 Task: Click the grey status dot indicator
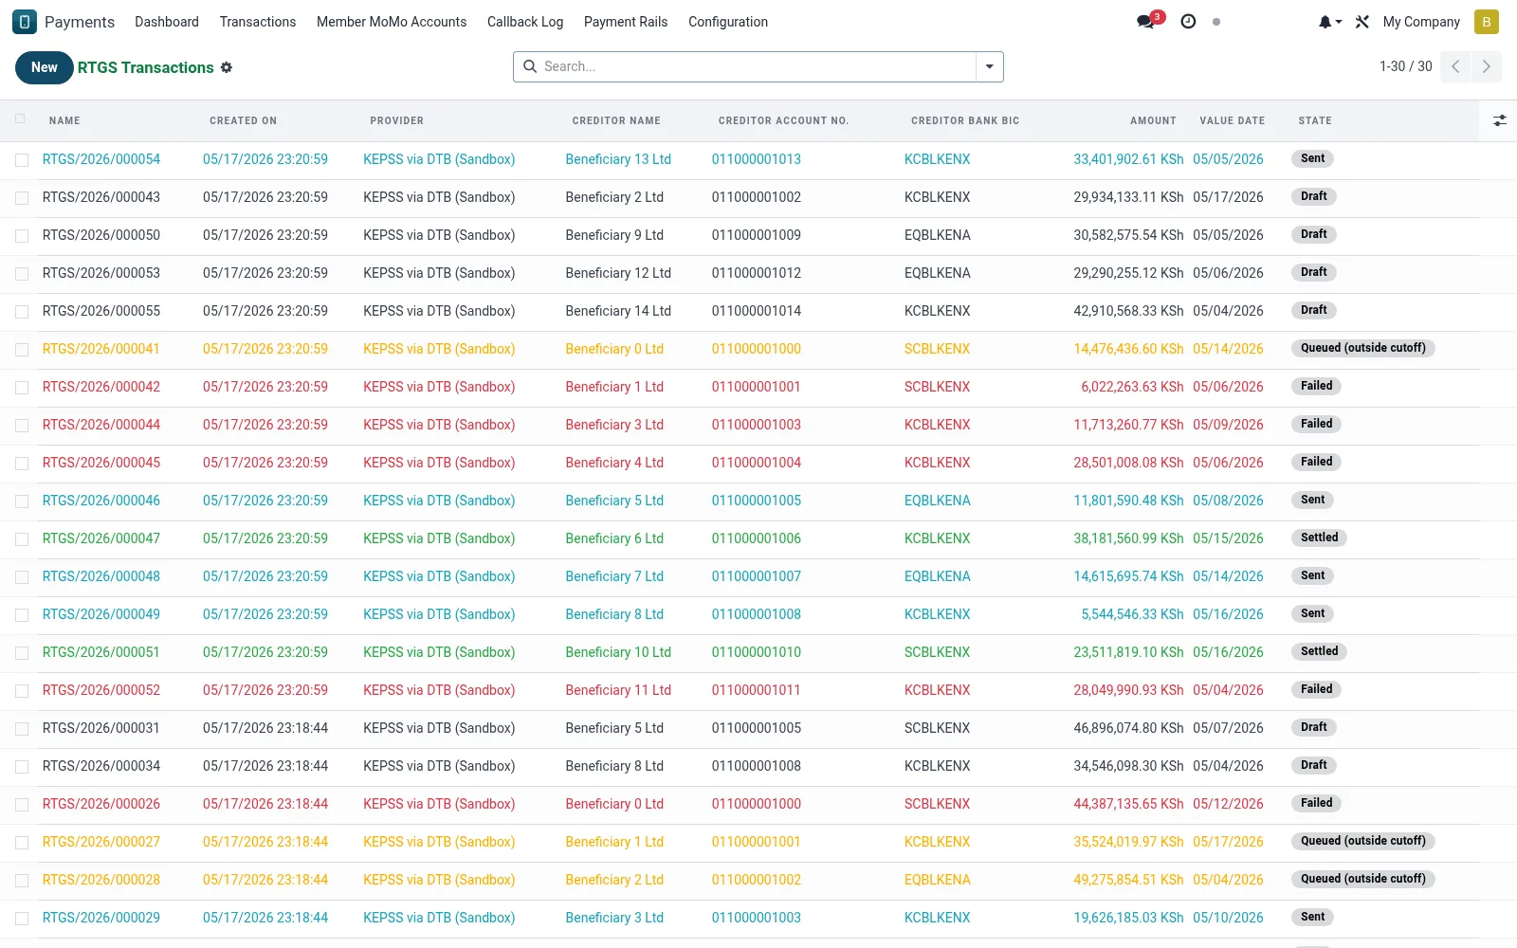(1216, 22)
